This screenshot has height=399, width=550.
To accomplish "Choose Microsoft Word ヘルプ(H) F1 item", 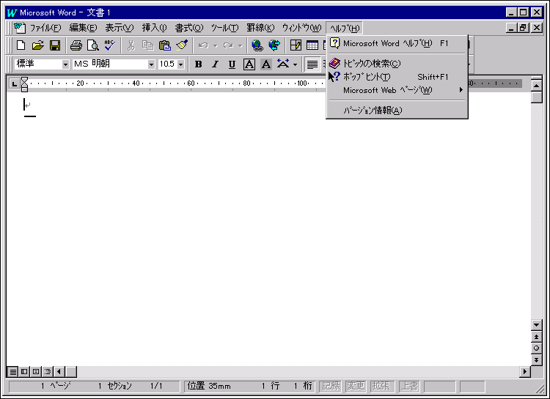I will (x=397, y=43).
